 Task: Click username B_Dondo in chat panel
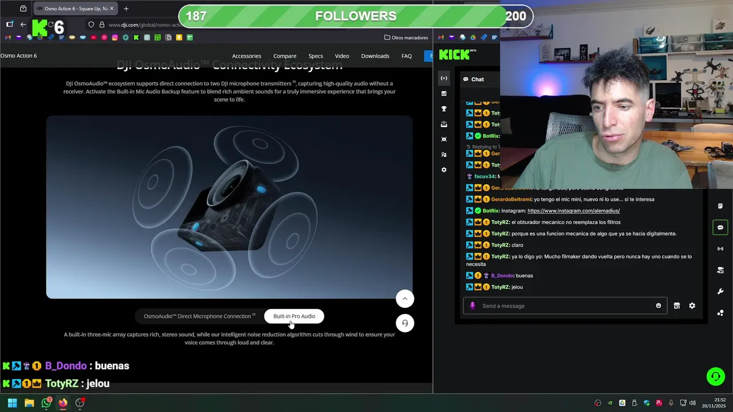click(502, 275)
